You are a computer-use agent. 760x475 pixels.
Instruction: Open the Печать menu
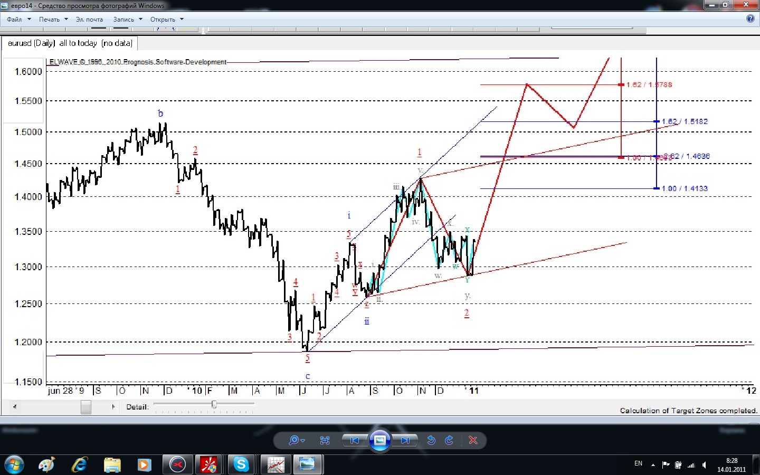click(49, 20)
